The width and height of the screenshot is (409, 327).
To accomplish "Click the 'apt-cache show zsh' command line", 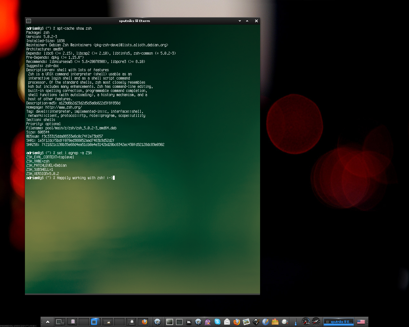I will (x=59, y=28).
